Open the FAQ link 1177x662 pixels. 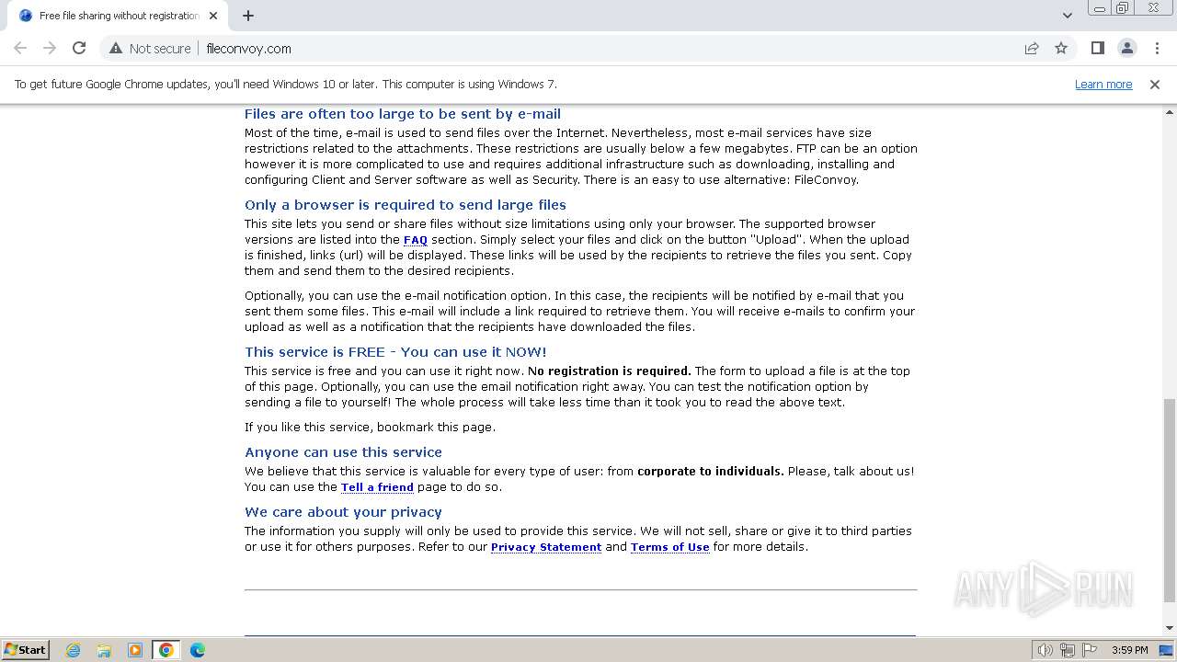pos(416,240)
